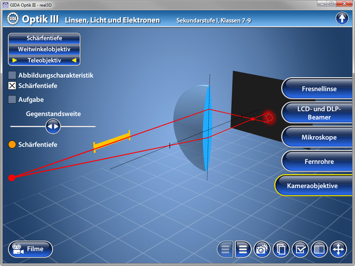Click the right menu panel icon
This screenshot has width=355, height=266.
pyautogui.click(x=243, y=249)
